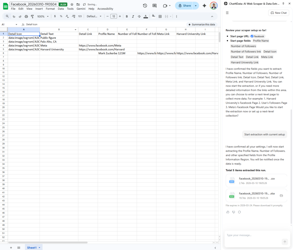293x250 pixels.
Task: Open Sheet1 tab options arrow
Action: pyautogui.click(x=39, y=248)
